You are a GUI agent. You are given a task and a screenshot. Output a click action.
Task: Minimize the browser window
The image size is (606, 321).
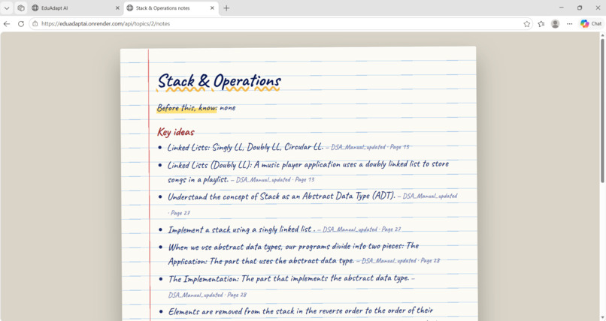click(x=561, y=7)
